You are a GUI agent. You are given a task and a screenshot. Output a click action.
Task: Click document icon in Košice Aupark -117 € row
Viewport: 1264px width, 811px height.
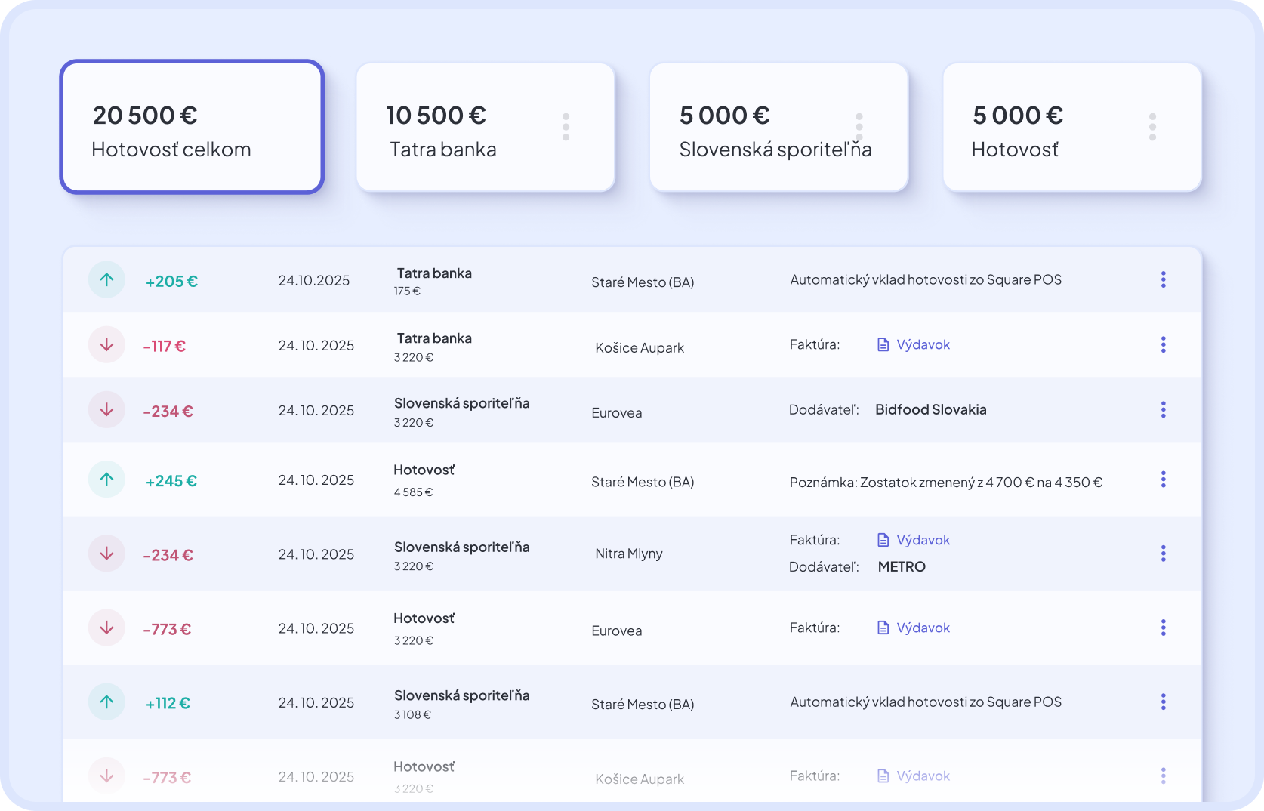[x=883, y=345]
